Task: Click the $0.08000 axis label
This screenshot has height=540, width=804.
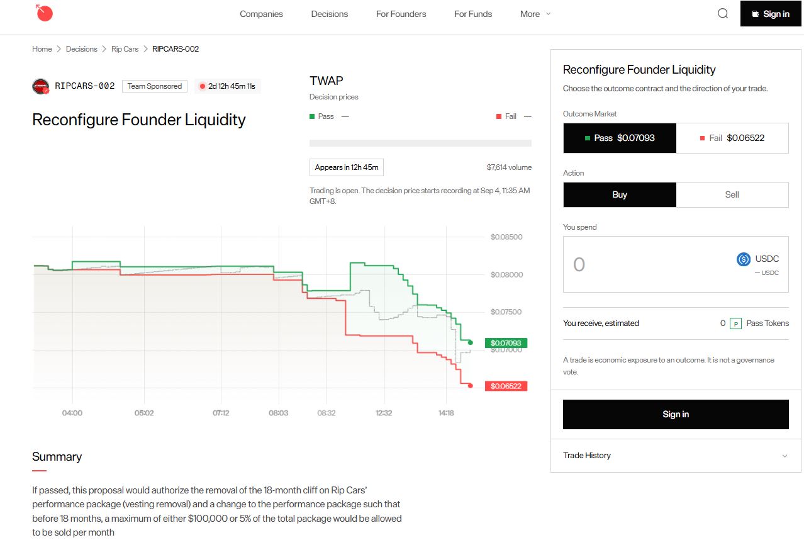Action: click(506, 274)
